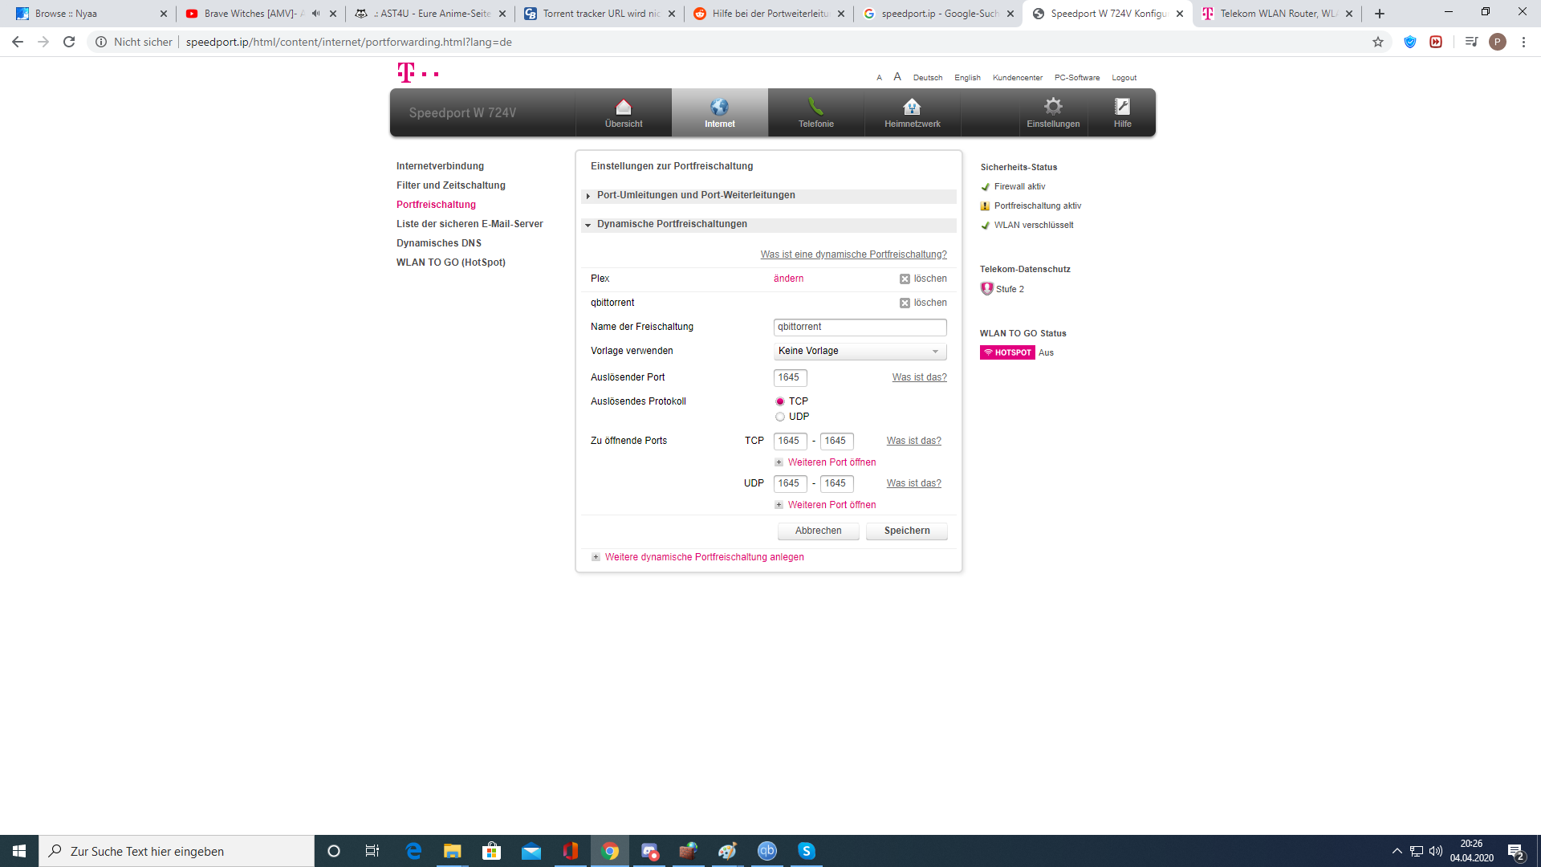The height and width of the screenshot is (867, 1541).
Task: Open the Heimnetzwerk icon
Action: (912, 108)
